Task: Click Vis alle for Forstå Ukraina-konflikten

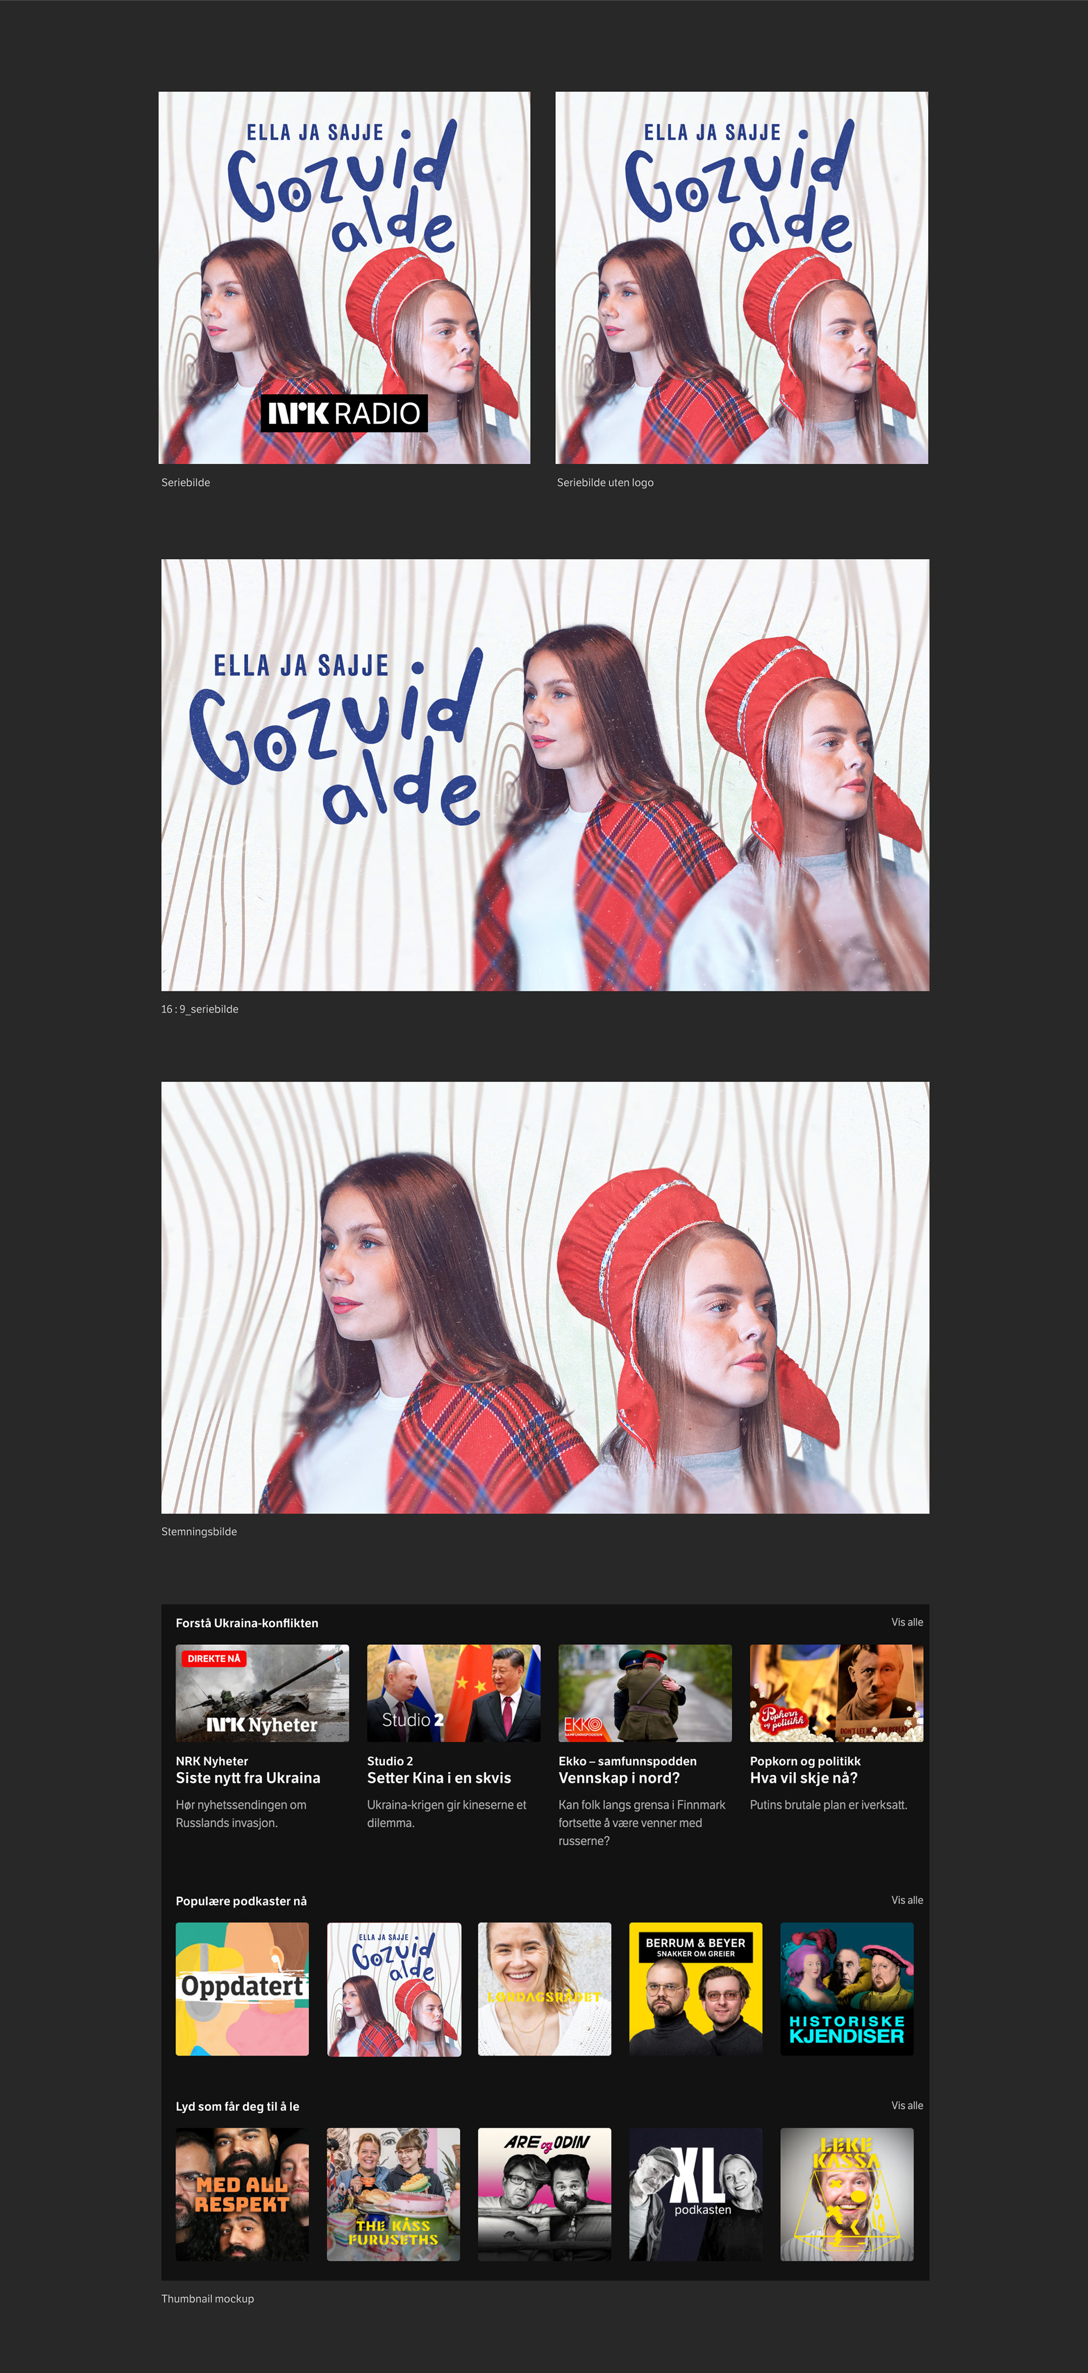Action: 907,1622
